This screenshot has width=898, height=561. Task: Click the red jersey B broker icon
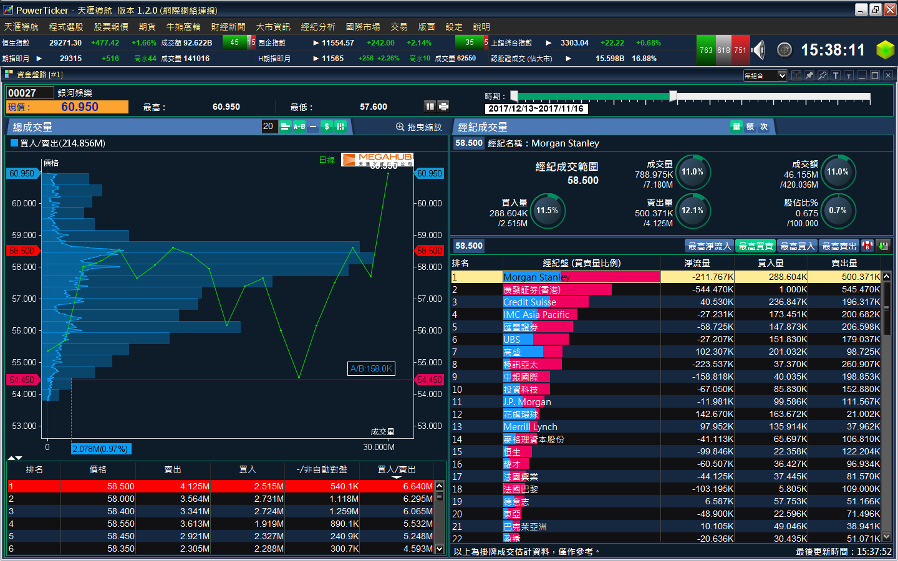[x=867, y=246]
